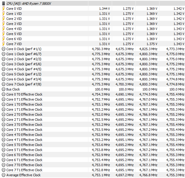
Task: Click lightning icon beside Core 7 VID
Action: pos(4,44)
